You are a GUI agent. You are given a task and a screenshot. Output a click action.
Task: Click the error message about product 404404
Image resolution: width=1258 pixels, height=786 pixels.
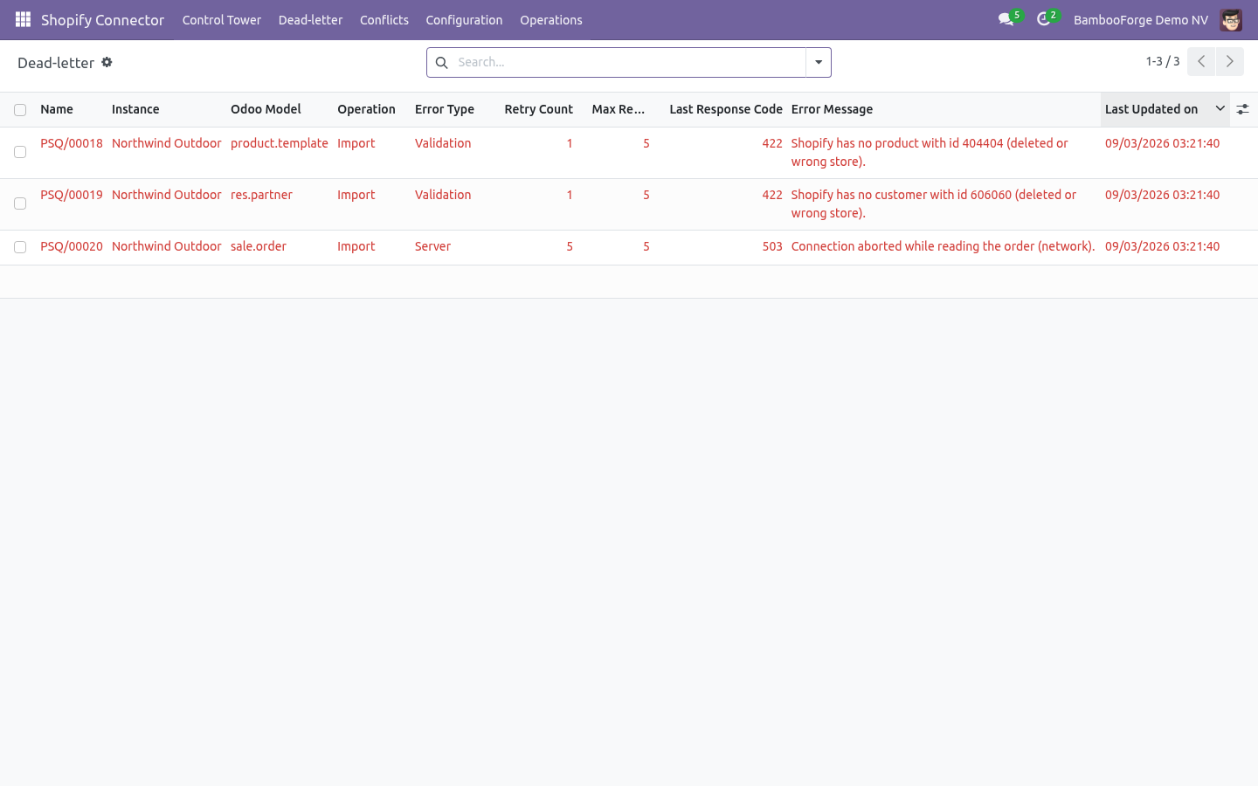(x=930, y=152)
